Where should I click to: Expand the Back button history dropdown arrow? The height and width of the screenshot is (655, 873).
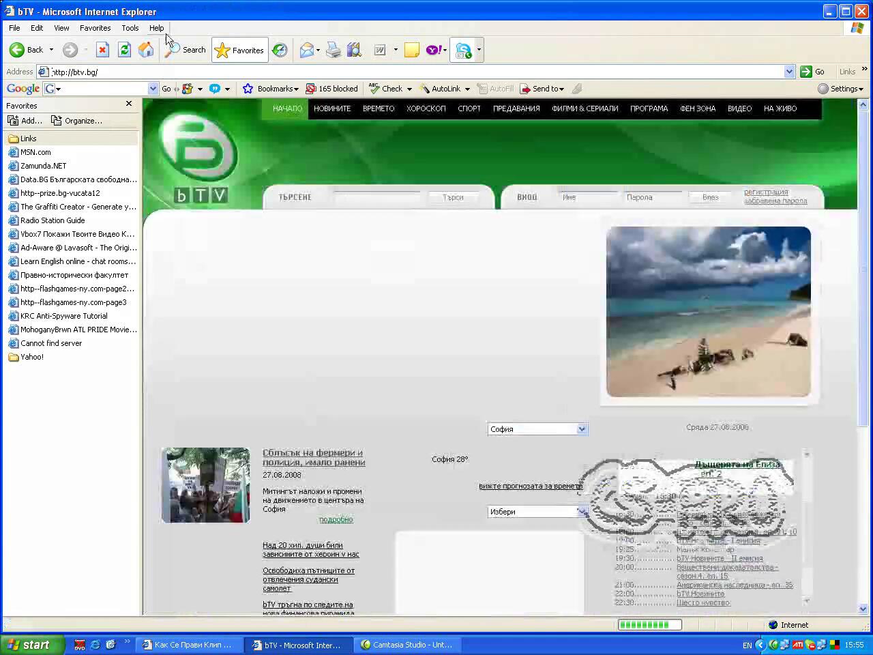click(x=51, y=50)
